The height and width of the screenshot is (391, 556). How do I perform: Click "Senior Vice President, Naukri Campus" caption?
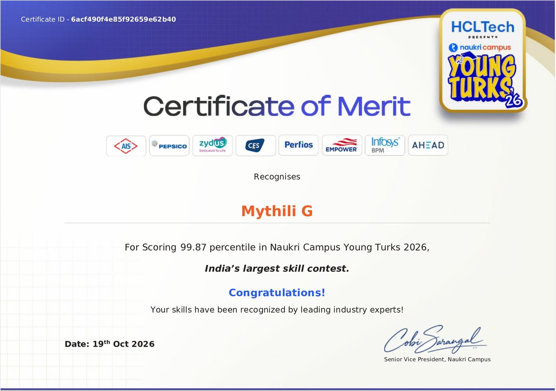(x=437, y=359)
